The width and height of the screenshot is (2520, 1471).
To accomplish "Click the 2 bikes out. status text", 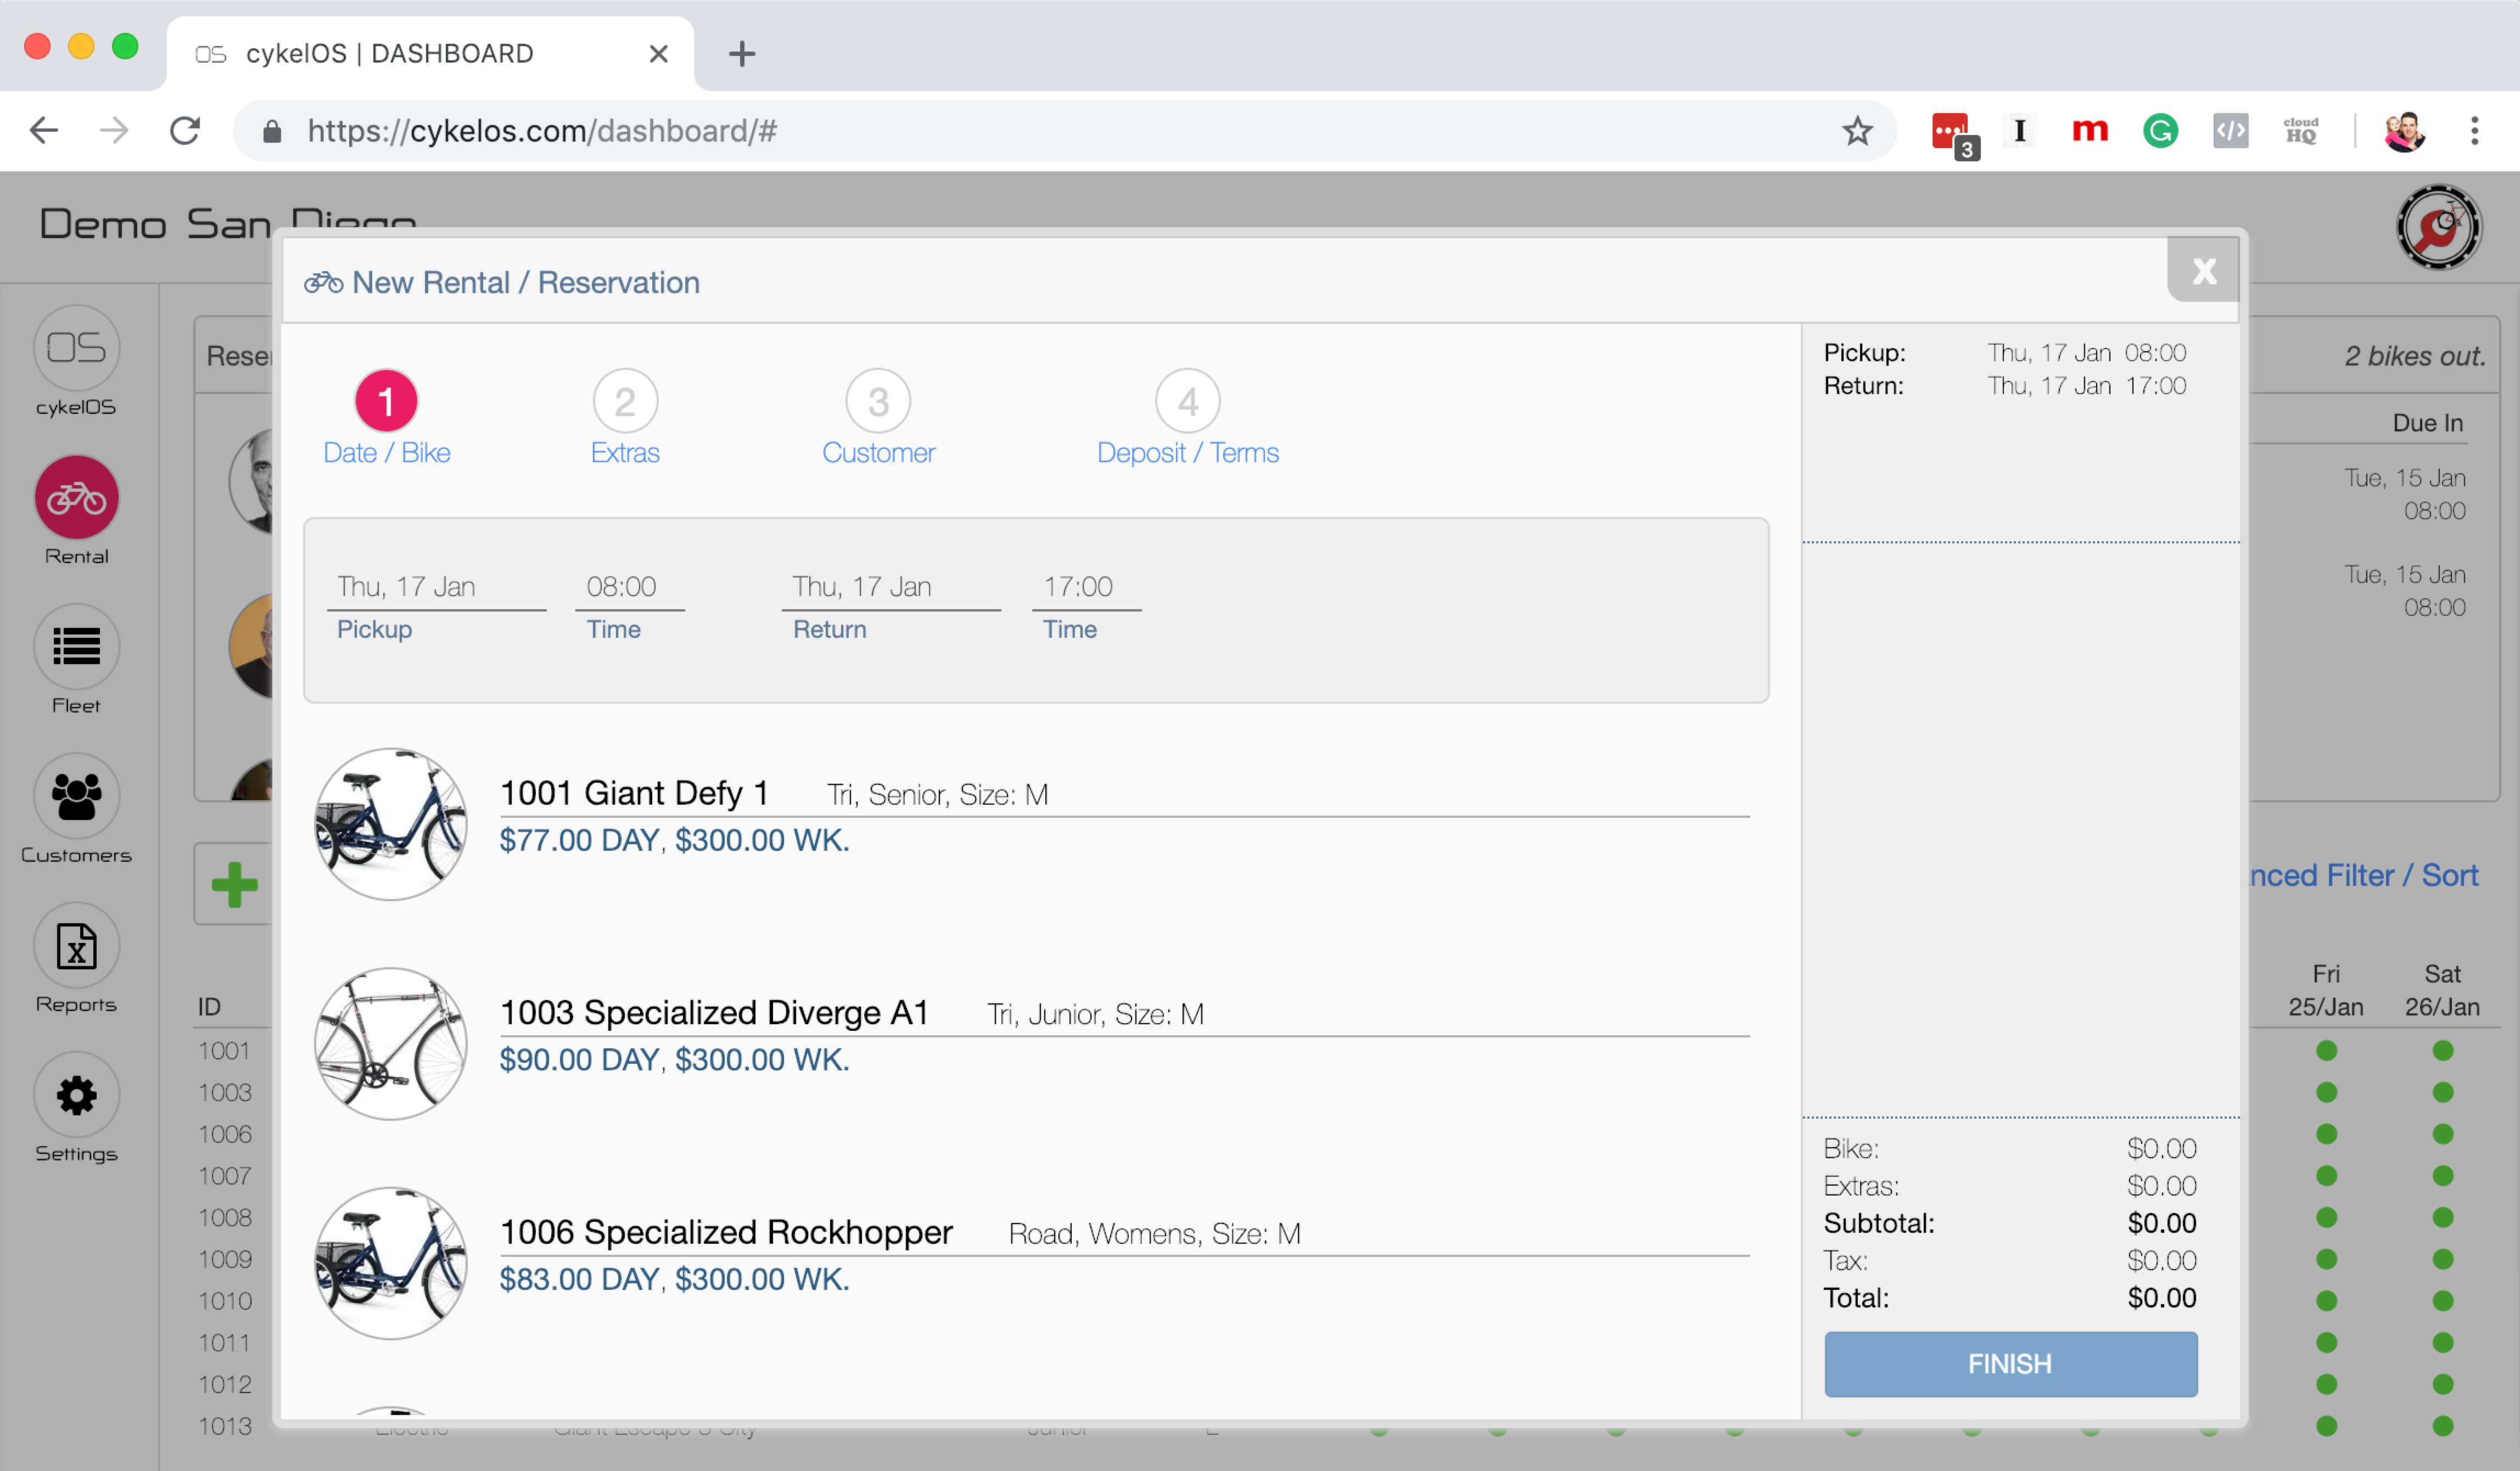I will click(2415, 356).
